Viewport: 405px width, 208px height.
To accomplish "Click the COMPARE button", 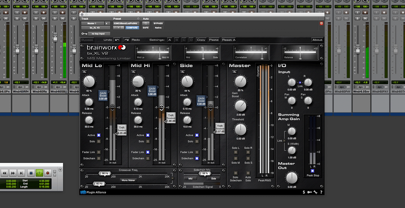I will tap(132, 28).
